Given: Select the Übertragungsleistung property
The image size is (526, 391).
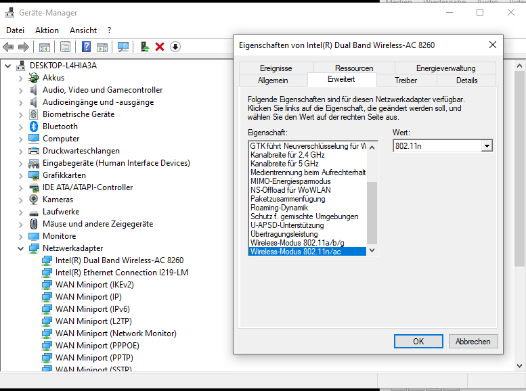Looking at the screenshot, I should coord(284,234).
